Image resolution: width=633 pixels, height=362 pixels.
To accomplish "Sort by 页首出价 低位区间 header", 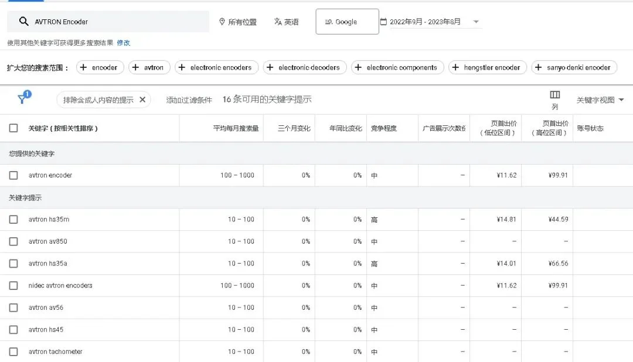I will coord(498,128).
